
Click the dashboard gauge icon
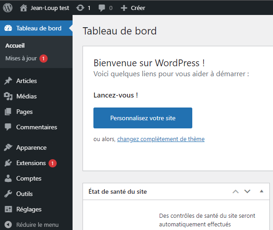point(8,28)
